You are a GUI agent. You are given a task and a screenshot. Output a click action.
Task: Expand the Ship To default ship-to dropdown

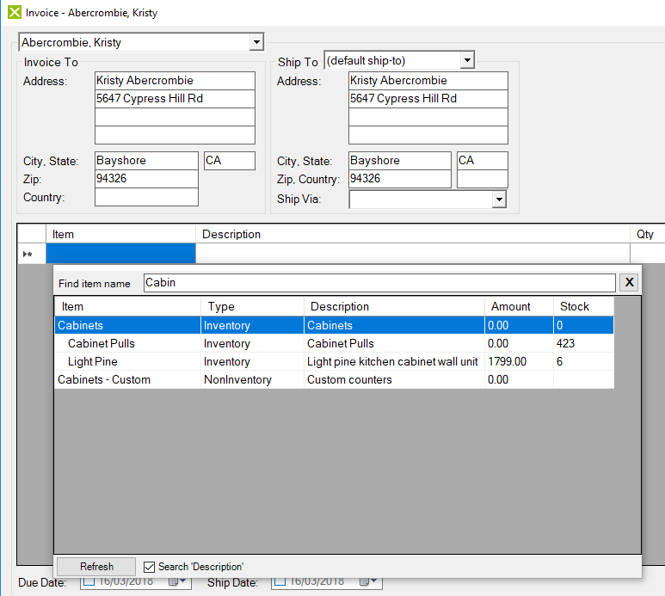point(467,60)
